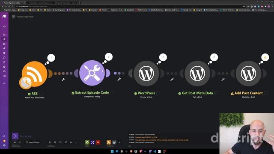This screenshot has height=154, width=274.
Task: Open a new browser tab
Action: [80, 3]
